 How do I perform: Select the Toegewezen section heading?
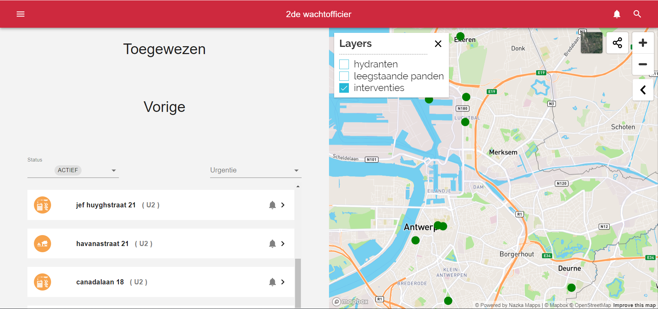tap(164, 49)
